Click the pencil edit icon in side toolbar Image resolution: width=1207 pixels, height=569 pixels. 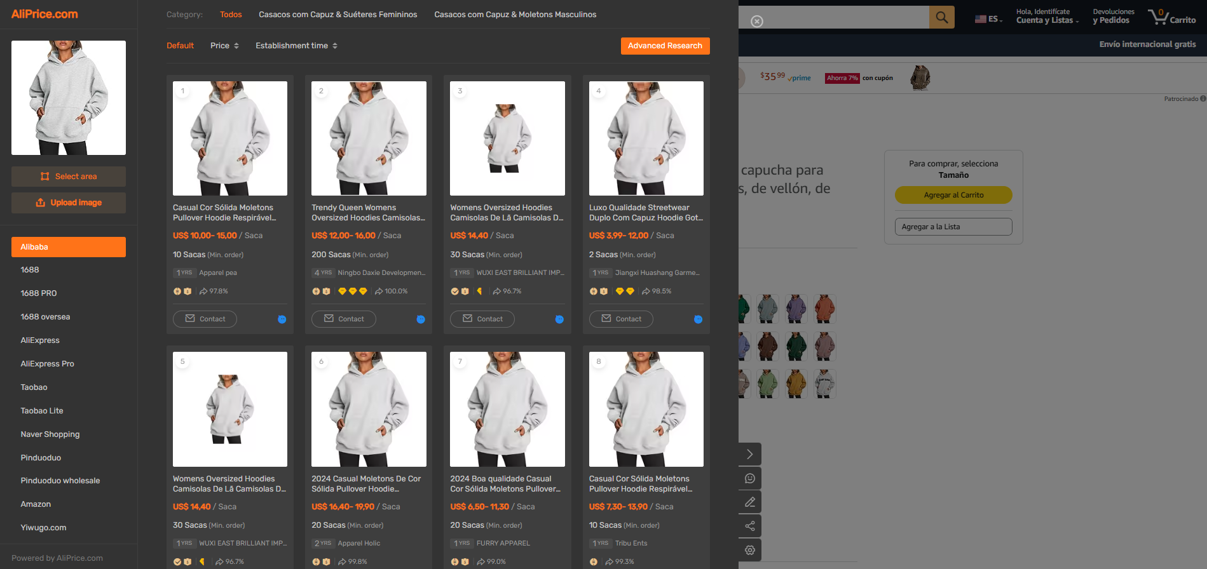750,502
